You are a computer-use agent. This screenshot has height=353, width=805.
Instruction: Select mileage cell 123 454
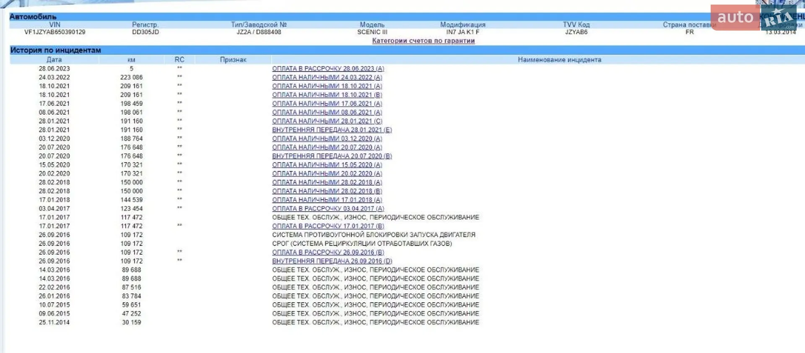click(x=131, y=209)
